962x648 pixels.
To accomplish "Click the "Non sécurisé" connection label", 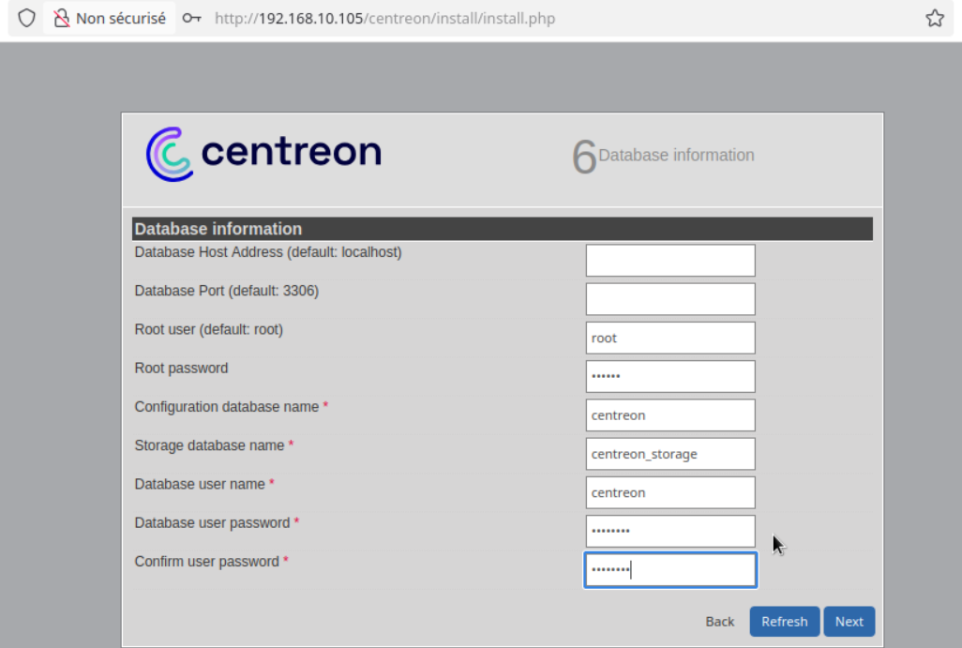I will (120, 18).
